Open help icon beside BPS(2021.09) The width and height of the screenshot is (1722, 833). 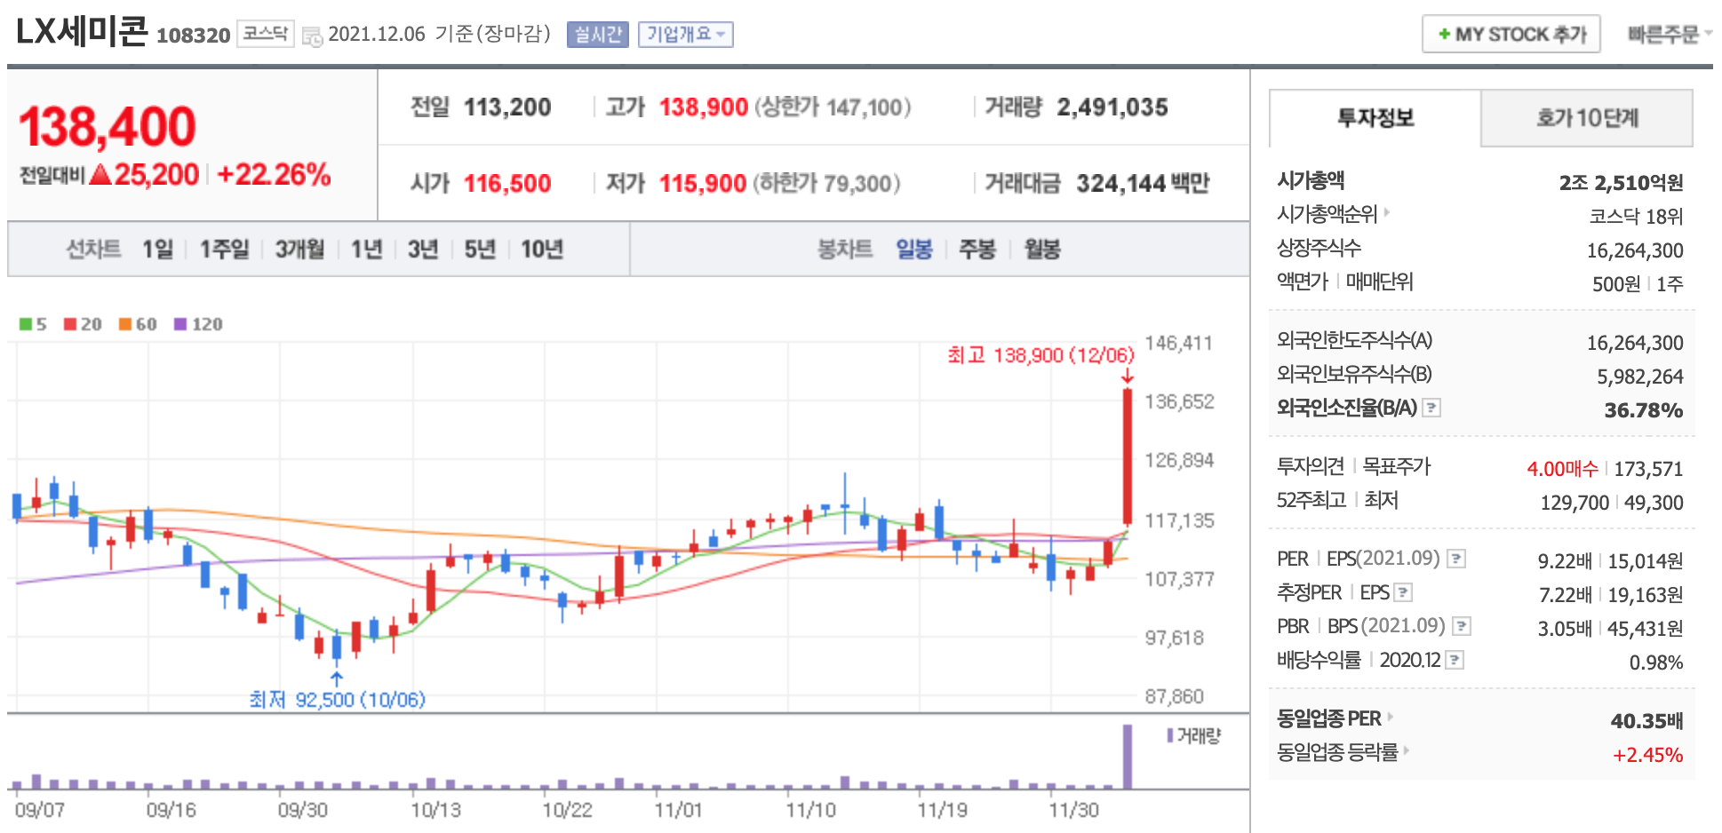pyautogui.click(x=1462, y=626)
